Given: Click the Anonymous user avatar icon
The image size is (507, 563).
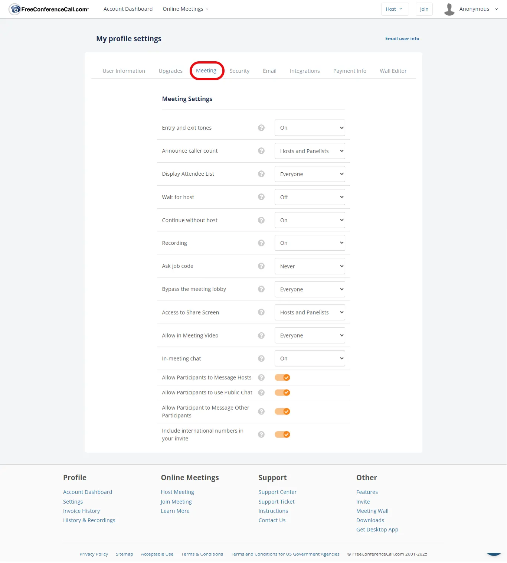Looking at the screenshot, I should click(x=449, y=9).
